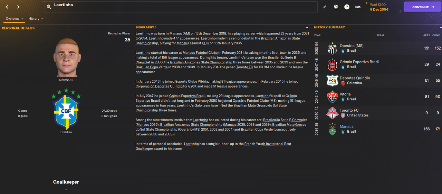Click the CONC column header
Screen dimensions: 442x194
[436, 35]
